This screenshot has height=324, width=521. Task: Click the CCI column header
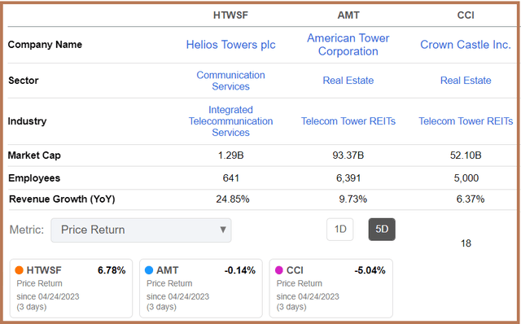pyautogui.click(x=466, y=15)
